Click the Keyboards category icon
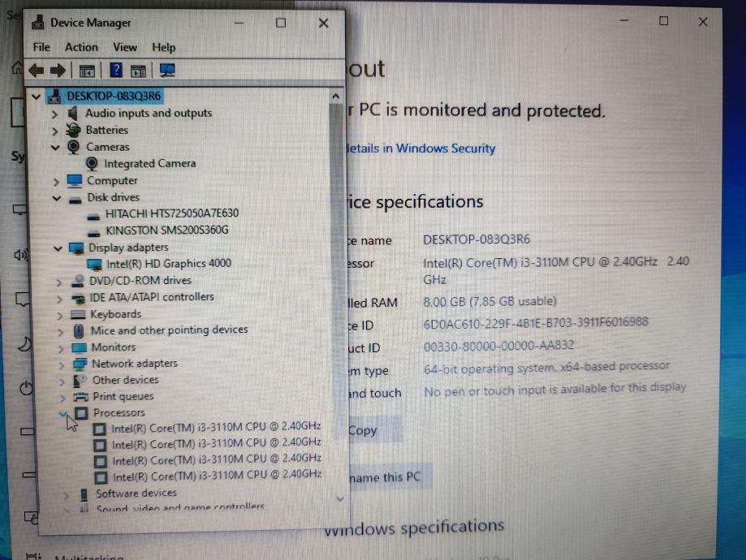The image size is (746, 560). [x=78, y=315]
